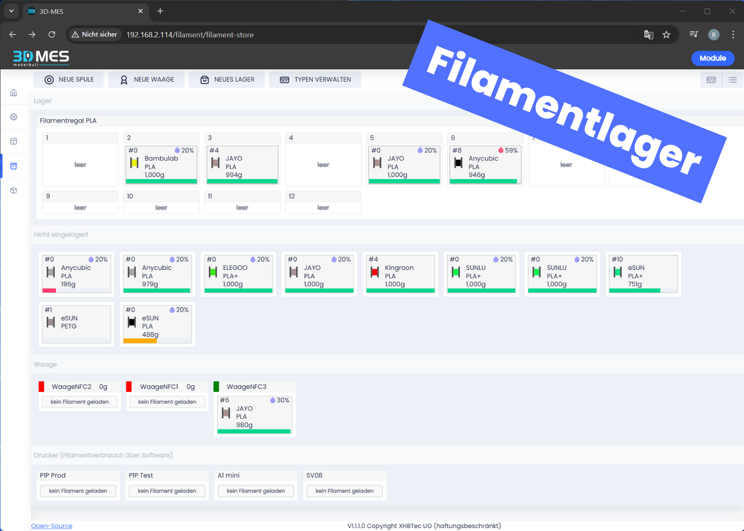This screenshot has width=744, height=531.
Task: Click the red status square of WaageNFC2
Action: coord(42,386)
